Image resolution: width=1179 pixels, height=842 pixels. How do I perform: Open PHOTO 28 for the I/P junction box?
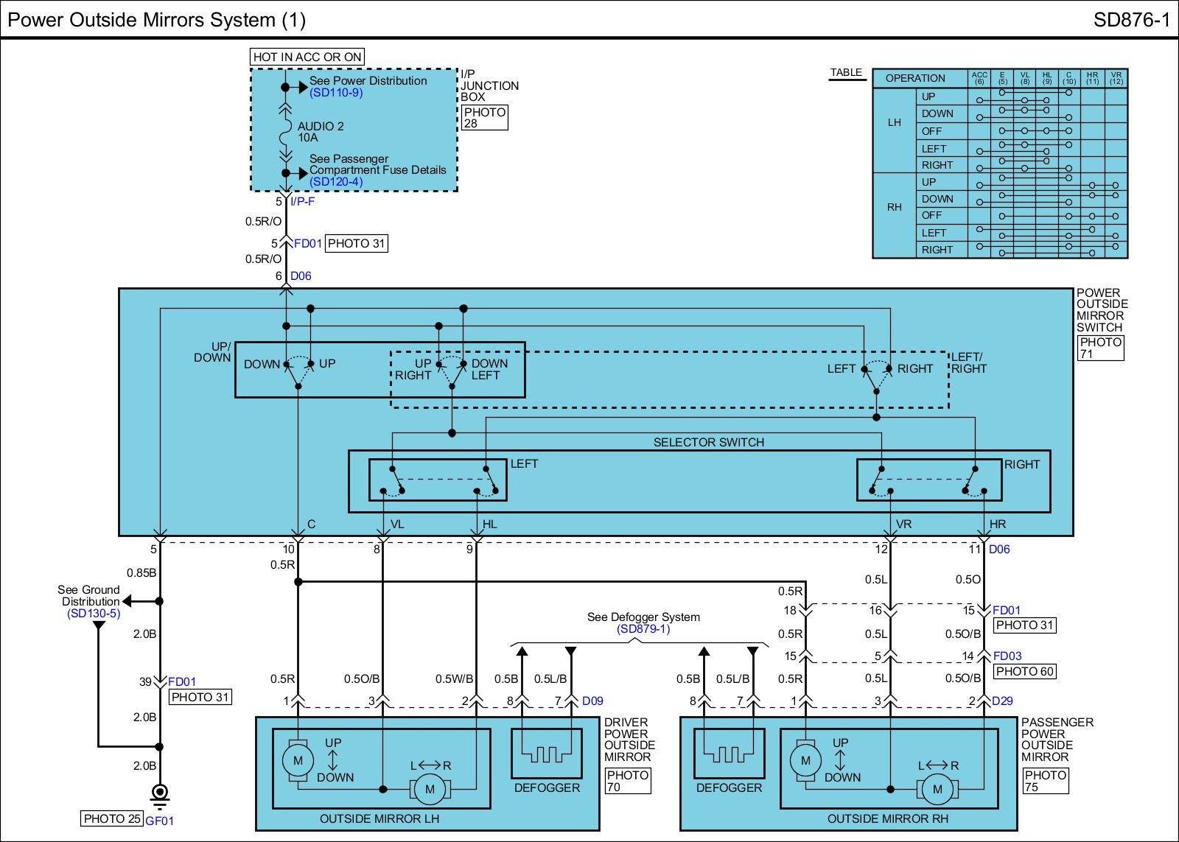pos(484,118)
